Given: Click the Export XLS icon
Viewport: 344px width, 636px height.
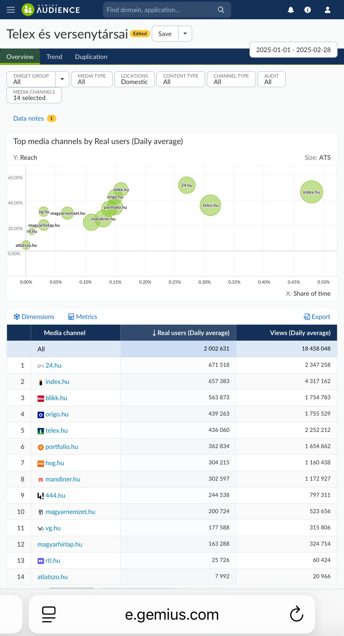Looking at the screenshot, I should point(307,317).
